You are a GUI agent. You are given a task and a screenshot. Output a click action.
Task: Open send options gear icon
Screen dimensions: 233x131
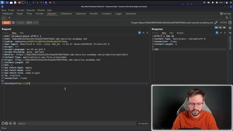(x=13, y=23)
